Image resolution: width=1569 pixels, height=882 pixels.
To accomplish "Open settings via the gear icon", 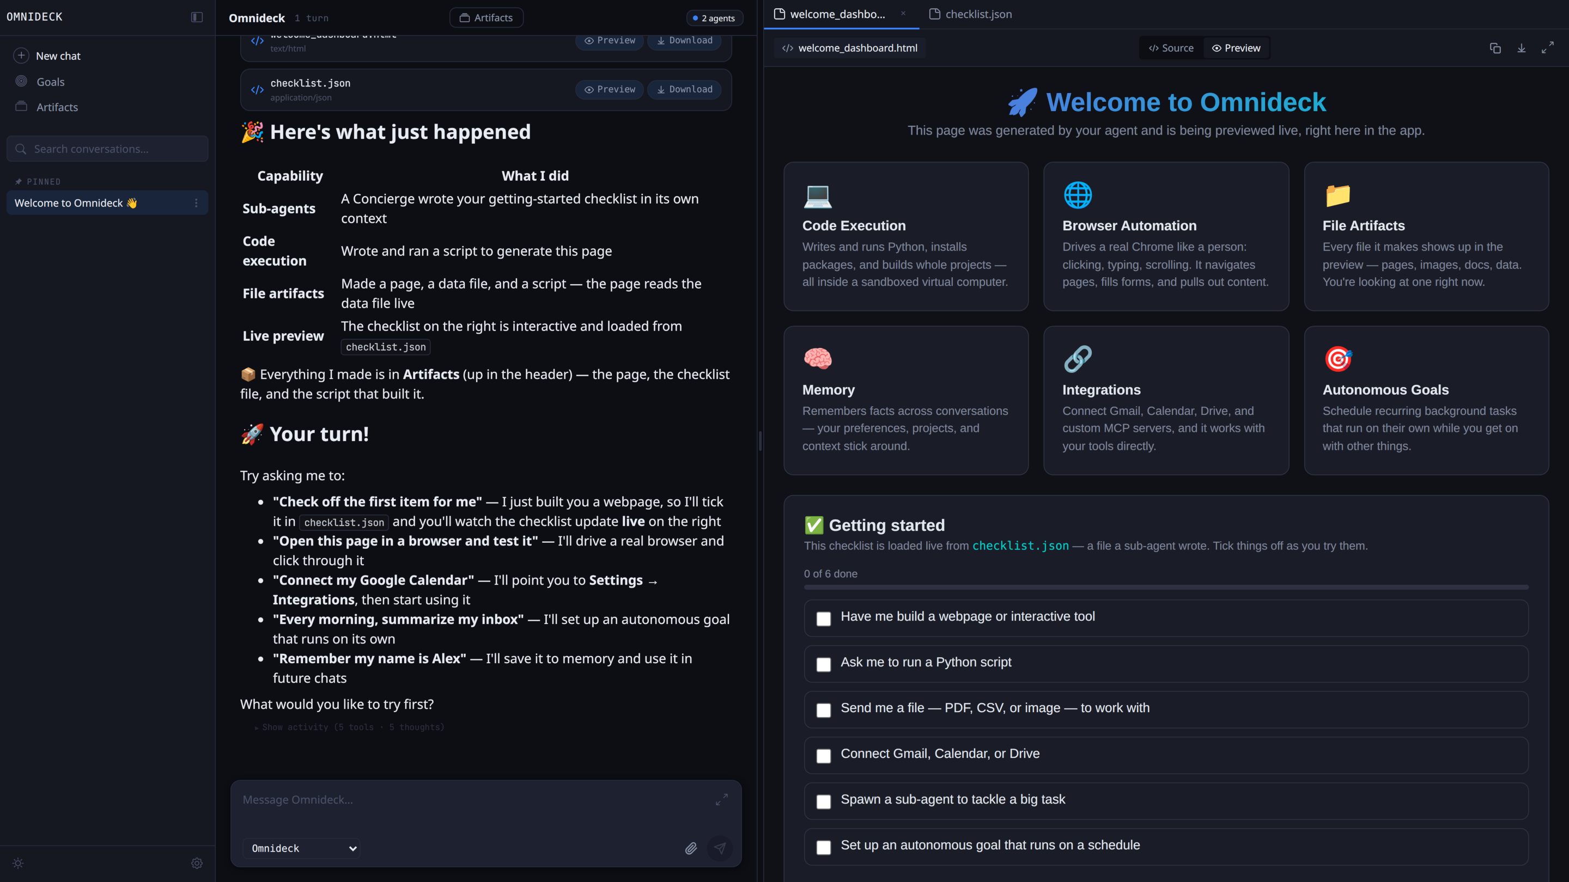I will tap(197, 863).
